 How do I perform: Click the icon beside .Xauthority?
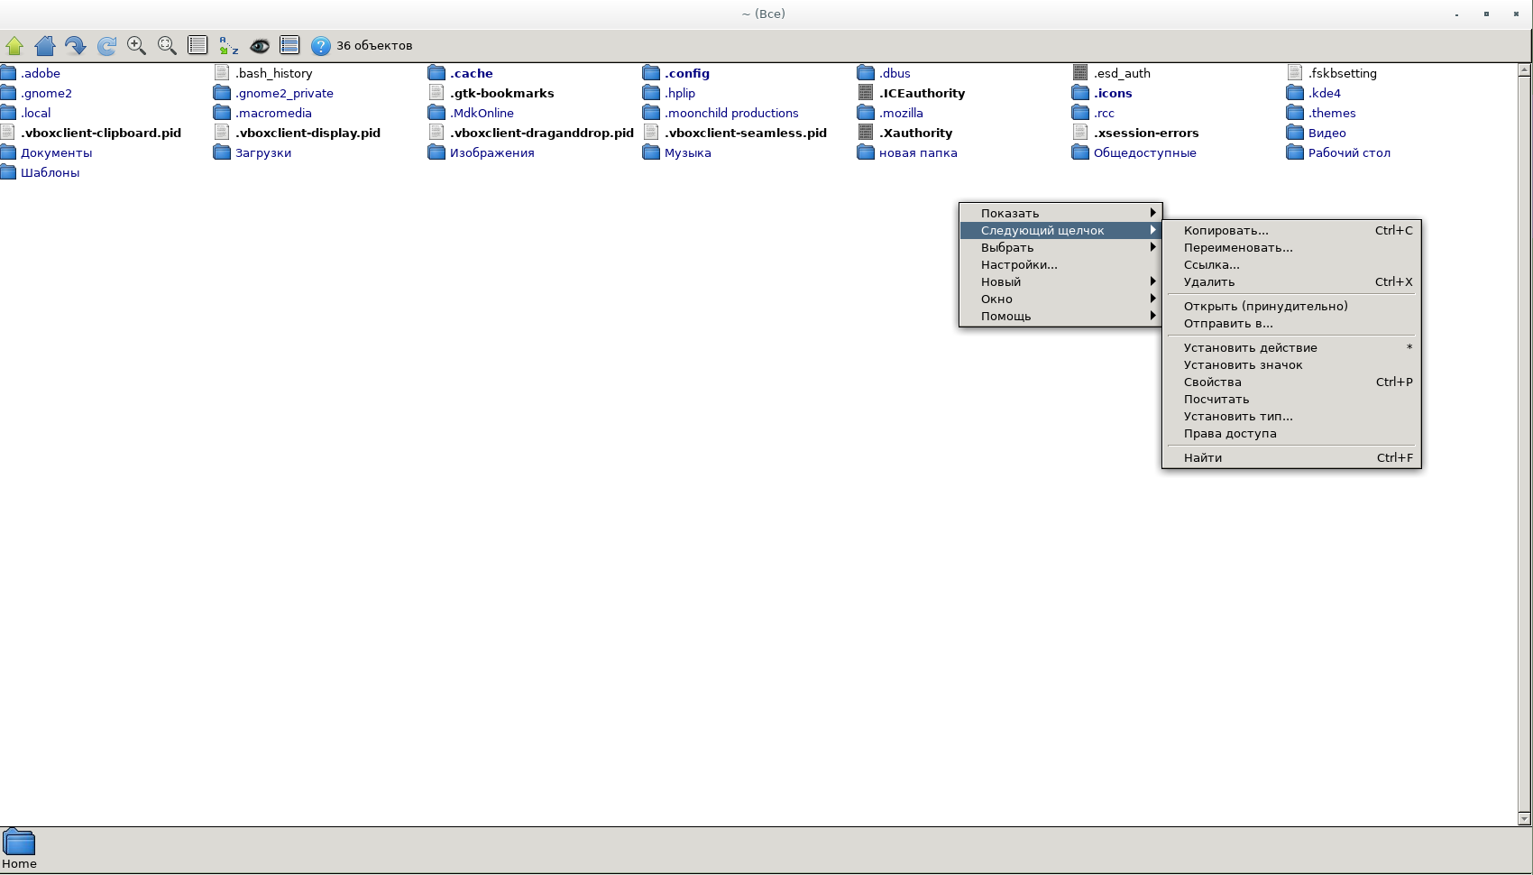(x=866, y=133)
